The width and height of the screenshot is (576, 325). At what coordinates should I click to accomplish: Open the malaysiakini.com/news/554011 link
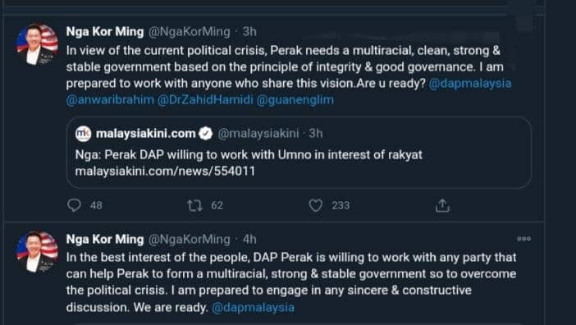[165, 172]
